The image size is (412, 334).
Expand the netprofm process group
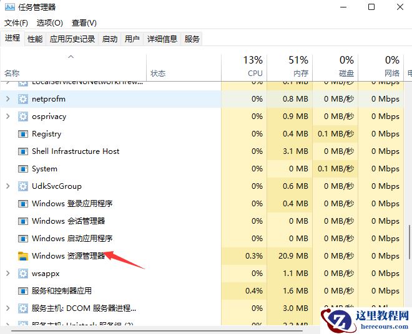point(8,99)
